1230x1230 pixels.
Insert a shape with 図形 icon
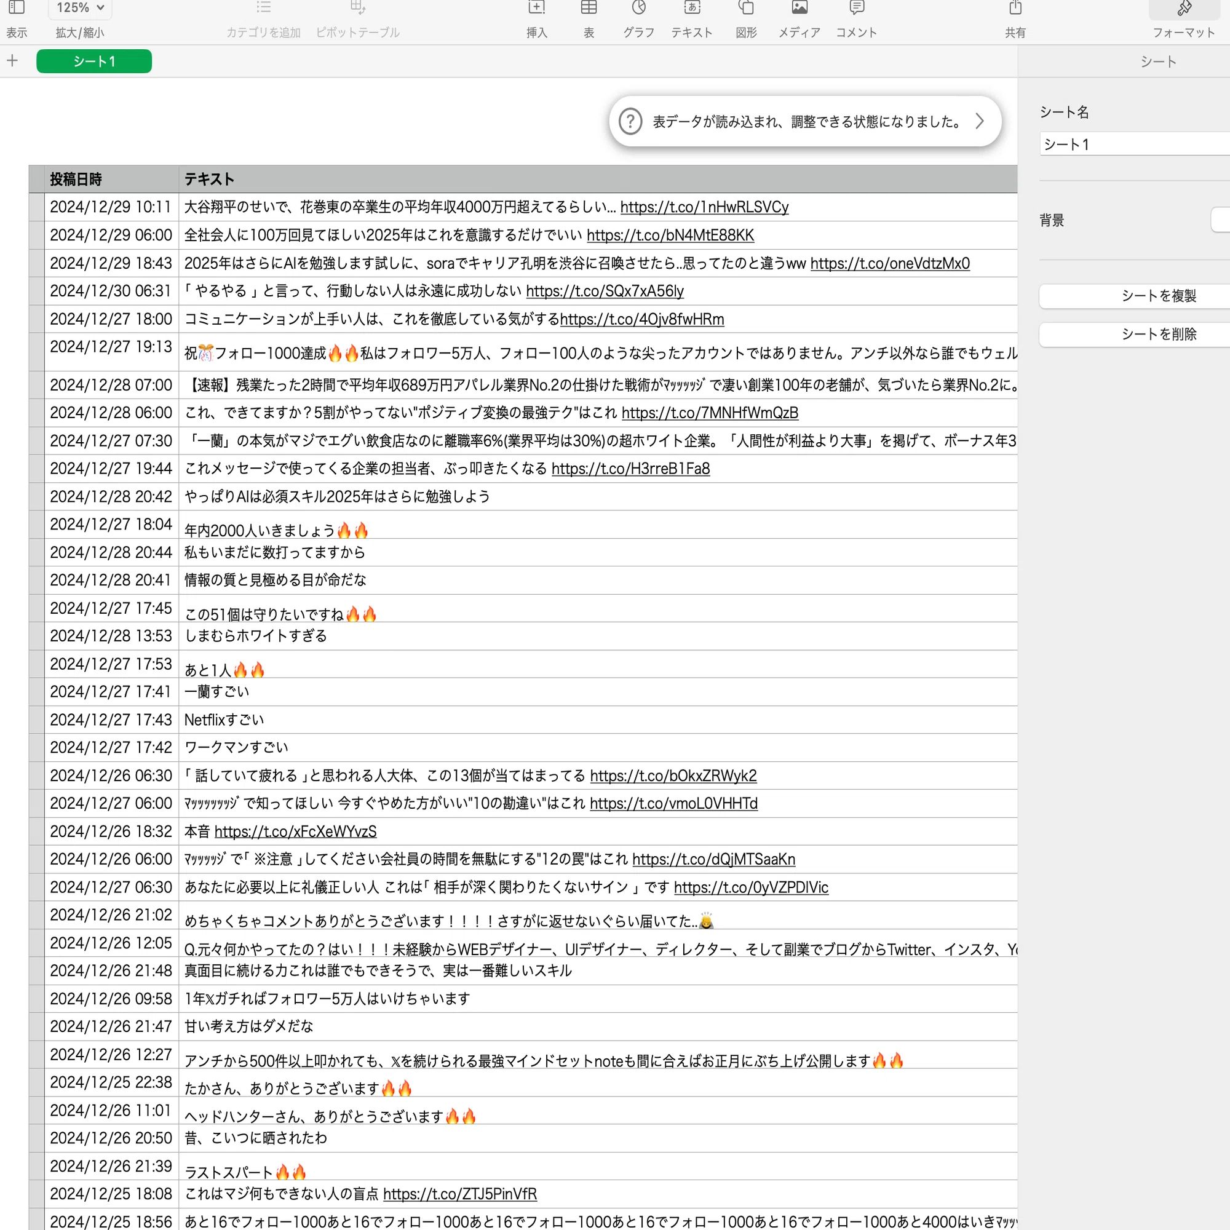[746, 7]
